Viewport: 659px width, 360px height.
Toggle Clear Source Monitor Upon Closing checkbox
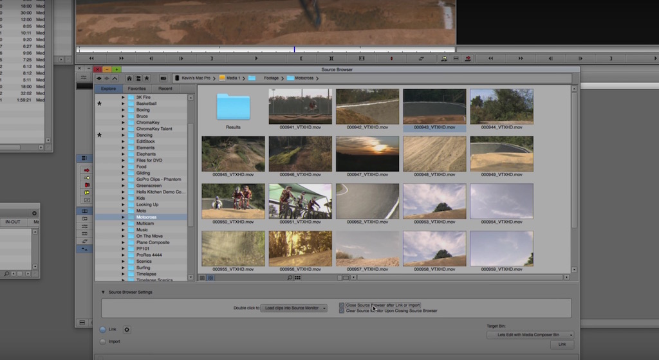click(342, 311)
